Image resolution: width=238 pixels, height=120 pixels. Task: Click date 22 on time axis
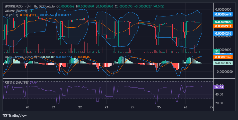pos(80,107)
